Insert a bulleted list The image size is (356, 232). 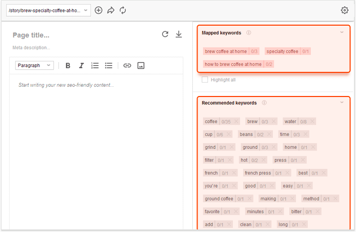(x=109, y=66)
